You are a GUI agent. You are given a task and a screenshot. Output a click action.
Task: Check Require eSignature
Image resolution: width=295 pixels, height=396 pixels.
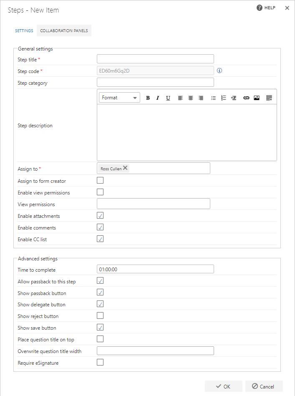tap(100, 363)
